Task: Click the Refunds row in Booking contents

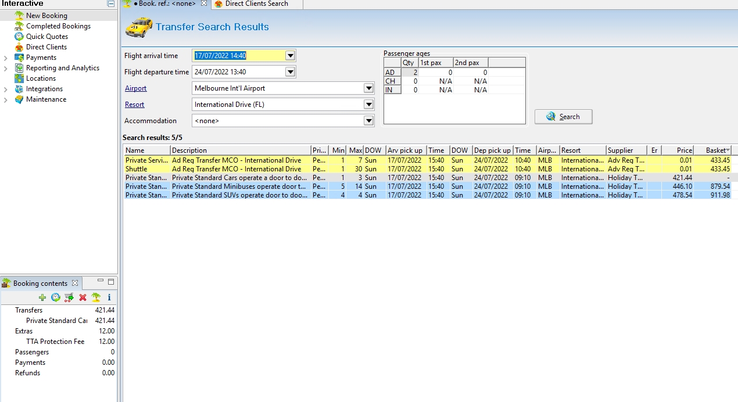Action: tap(58, 373)
